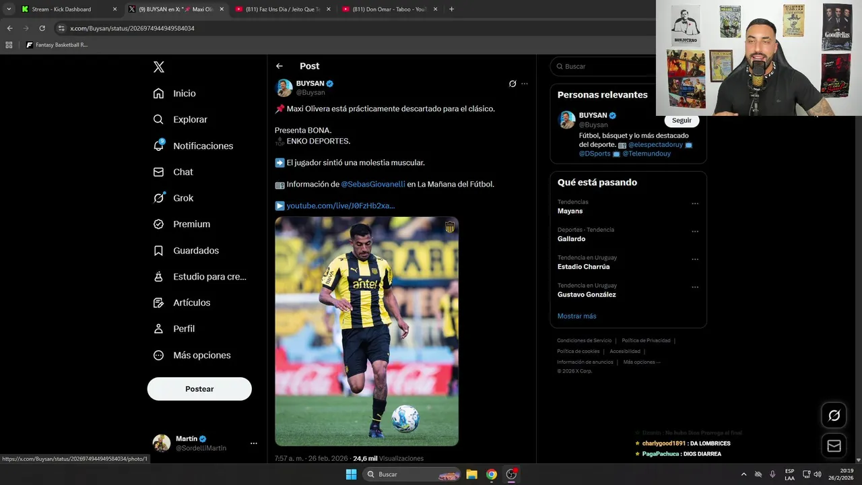
Task: Open @Telemundouy link
Action: (x=646, y=154)
